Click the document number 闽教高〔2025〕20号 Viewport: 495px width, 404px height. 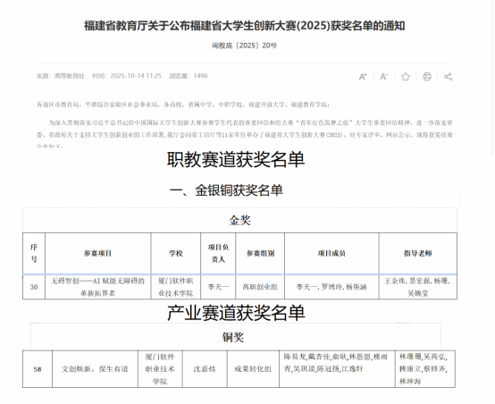pyautogui.click(x=244, y=46)
